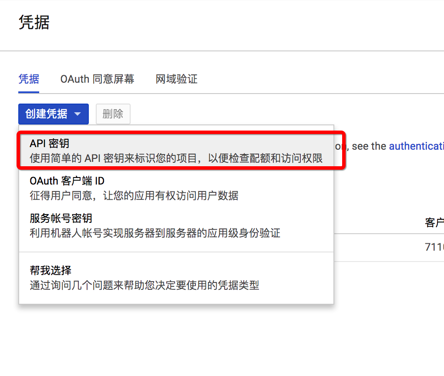Click the 客户 column header

pyautogui.click(x=434, y=222)
